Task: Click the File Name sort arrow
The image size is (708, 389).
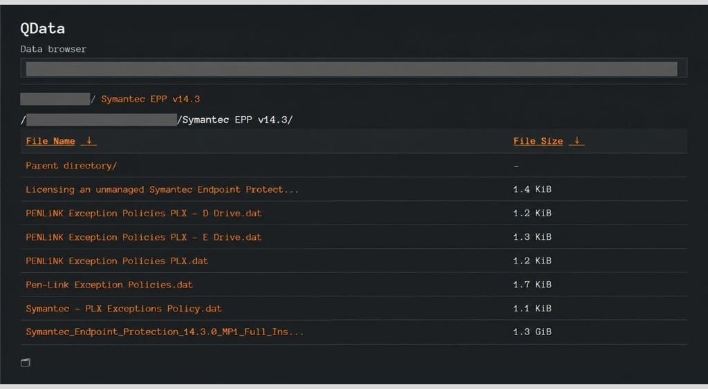Action: [89, 141]
